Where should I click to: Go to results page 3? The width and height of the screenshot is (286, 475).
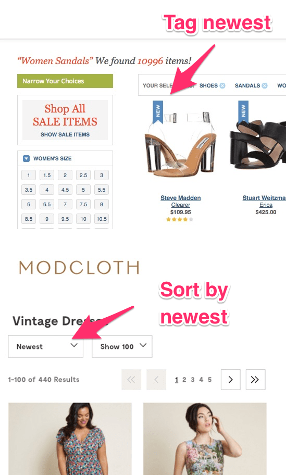point(192,380)
